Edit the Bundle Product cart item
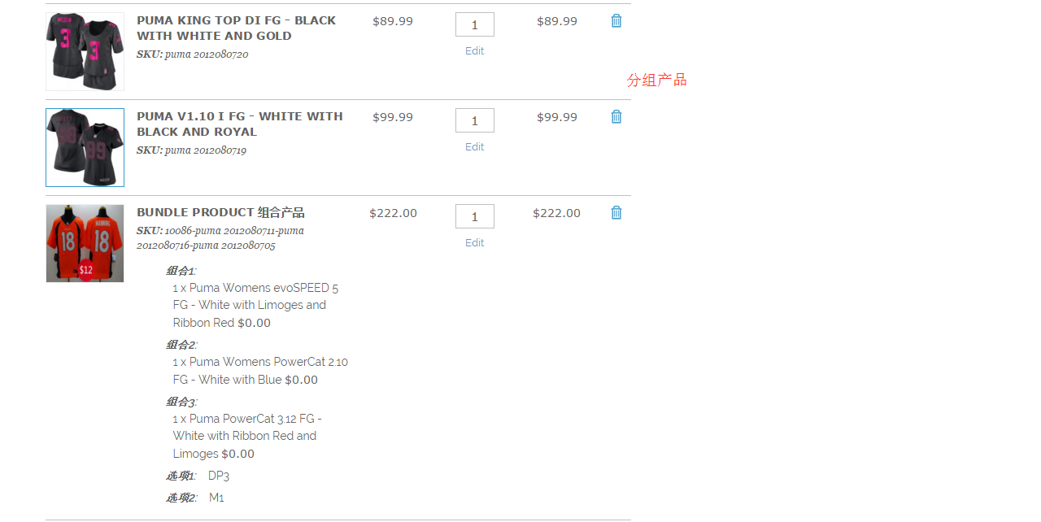 pyautogui.click(x=475, y=243)
